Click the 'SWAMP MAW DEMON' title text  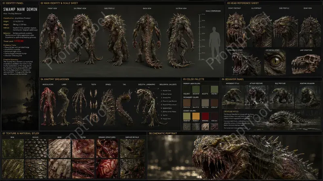tap(20, 9)
